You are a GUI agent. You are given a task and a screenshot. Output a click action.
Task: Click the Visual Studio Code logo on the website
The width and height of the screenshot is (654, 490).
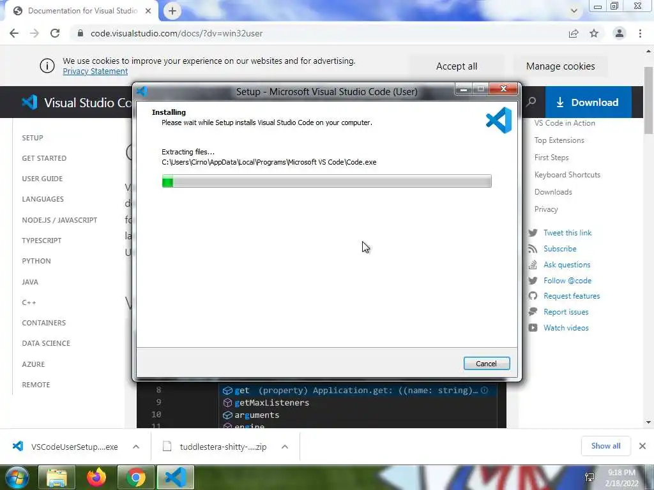[29, 103]
